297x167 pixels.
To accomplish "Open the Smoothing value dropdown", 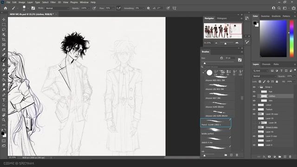I will click(143, 8).
